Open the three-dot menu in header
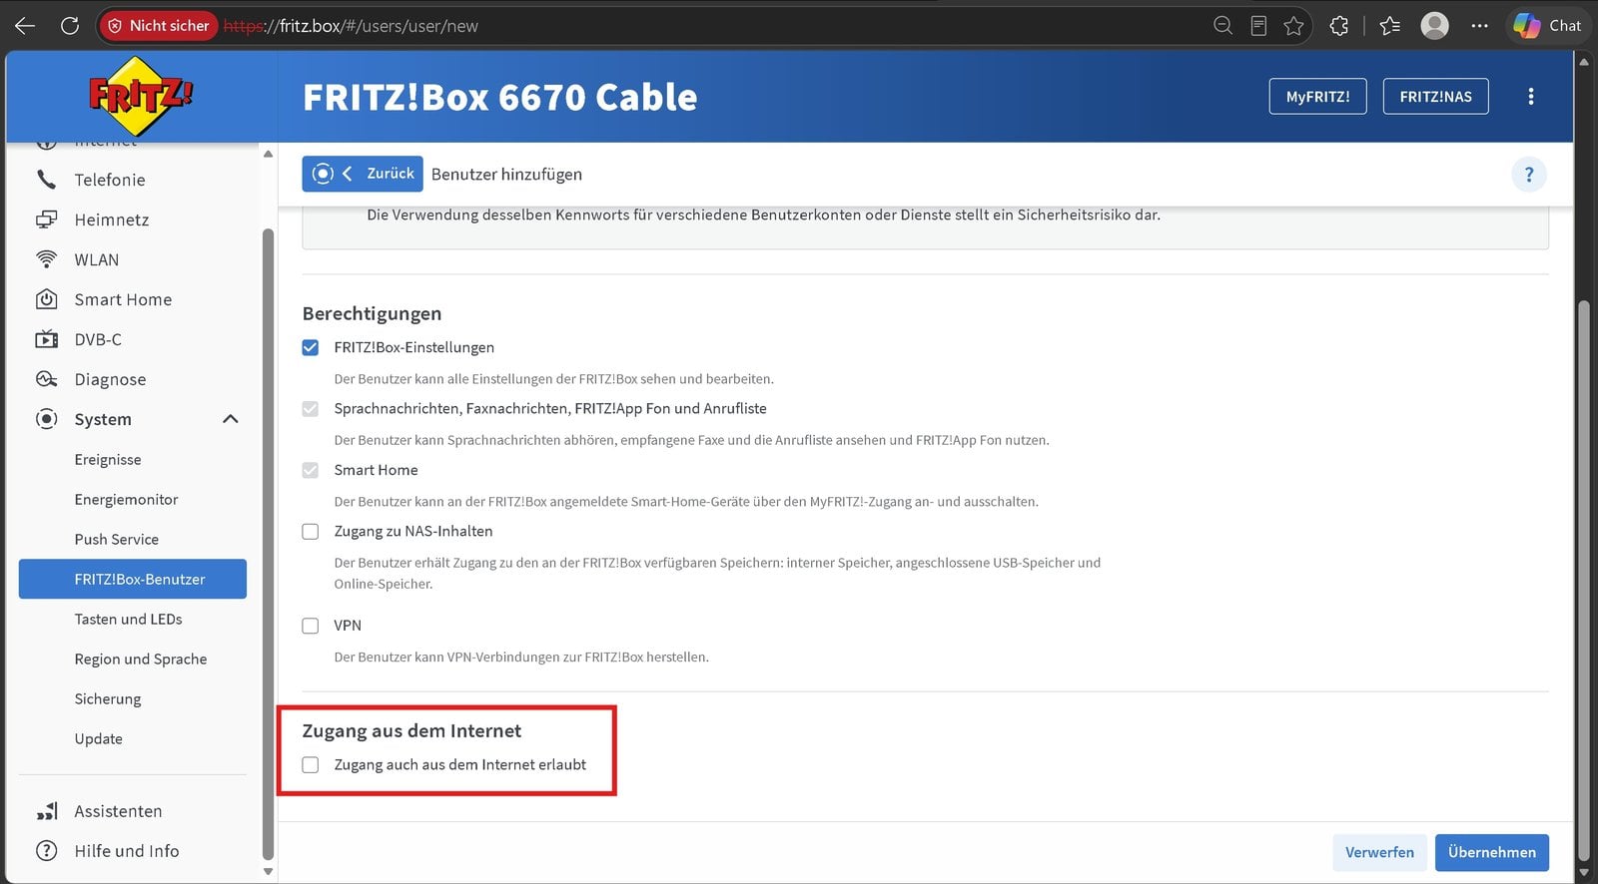The height and width of the screenshot is (884, 1598). click(1530, 97)
